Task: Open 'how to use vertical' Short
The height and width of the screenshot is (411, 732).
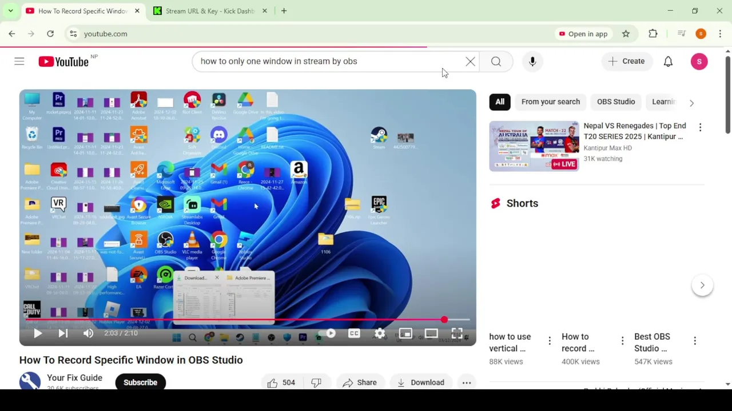Action: click(510, 342)
